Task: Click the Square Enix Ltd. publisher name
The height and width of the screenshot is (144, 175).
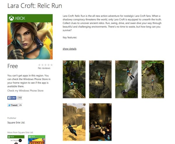Action: (x=16, y=123)
